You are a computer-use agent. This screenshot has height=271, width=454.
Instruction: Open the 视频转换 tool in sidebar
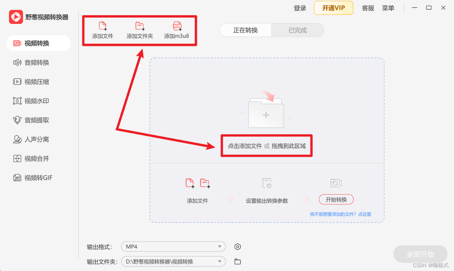tap(38, 43)
